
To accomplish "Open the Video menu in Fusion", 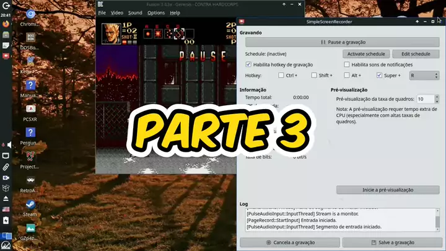I will (x=117, y=13).
